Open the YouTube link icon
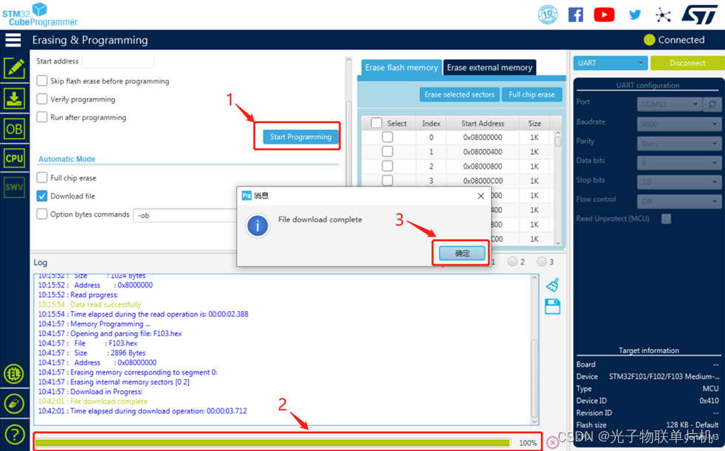The height and width of the screenshot is (451, 725). click(605, 15)
